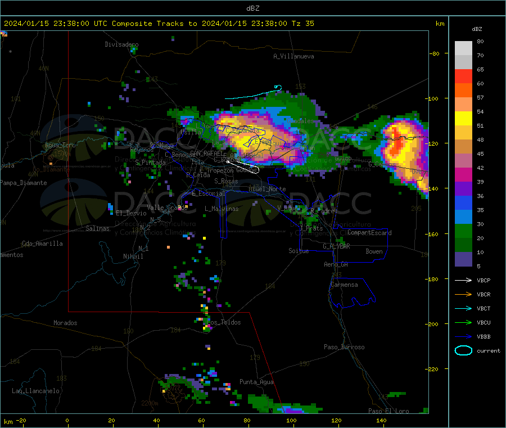Click the 'Nihuil' place label
Viewport: 506px width, 428px height.
tap(133, 256)
